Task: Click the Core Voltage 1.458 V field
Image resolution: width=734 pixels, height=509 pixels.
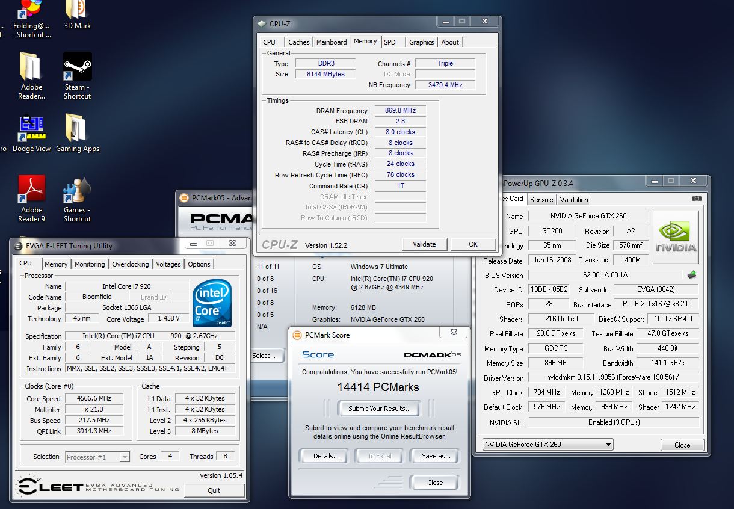Action: 168,319
